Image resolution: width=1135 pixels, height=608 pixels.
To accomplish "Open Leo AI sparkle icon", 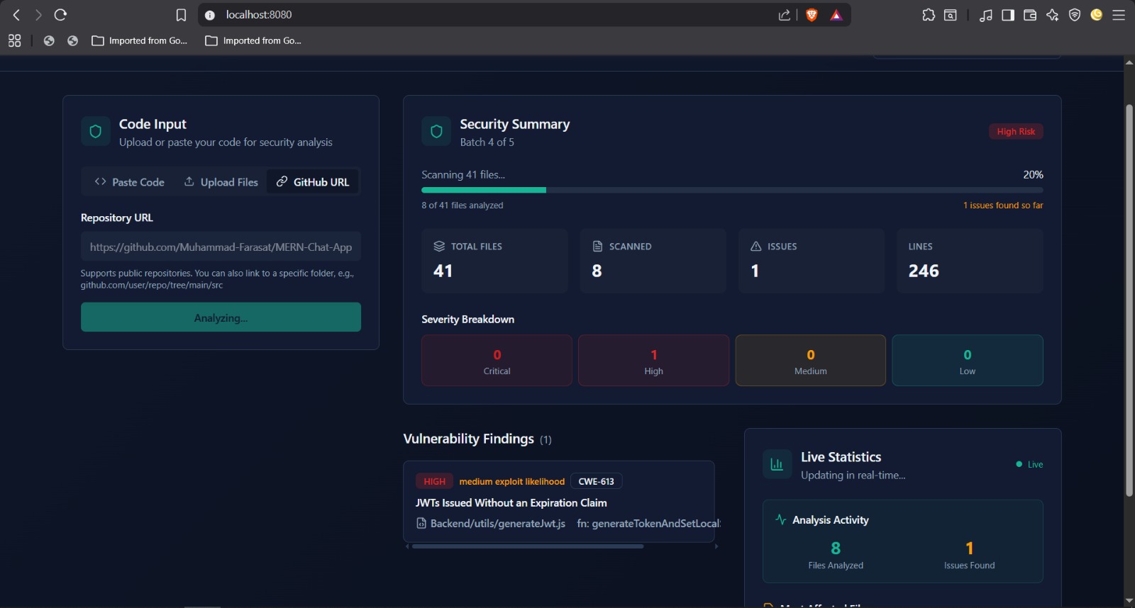I will (1052, 15).
